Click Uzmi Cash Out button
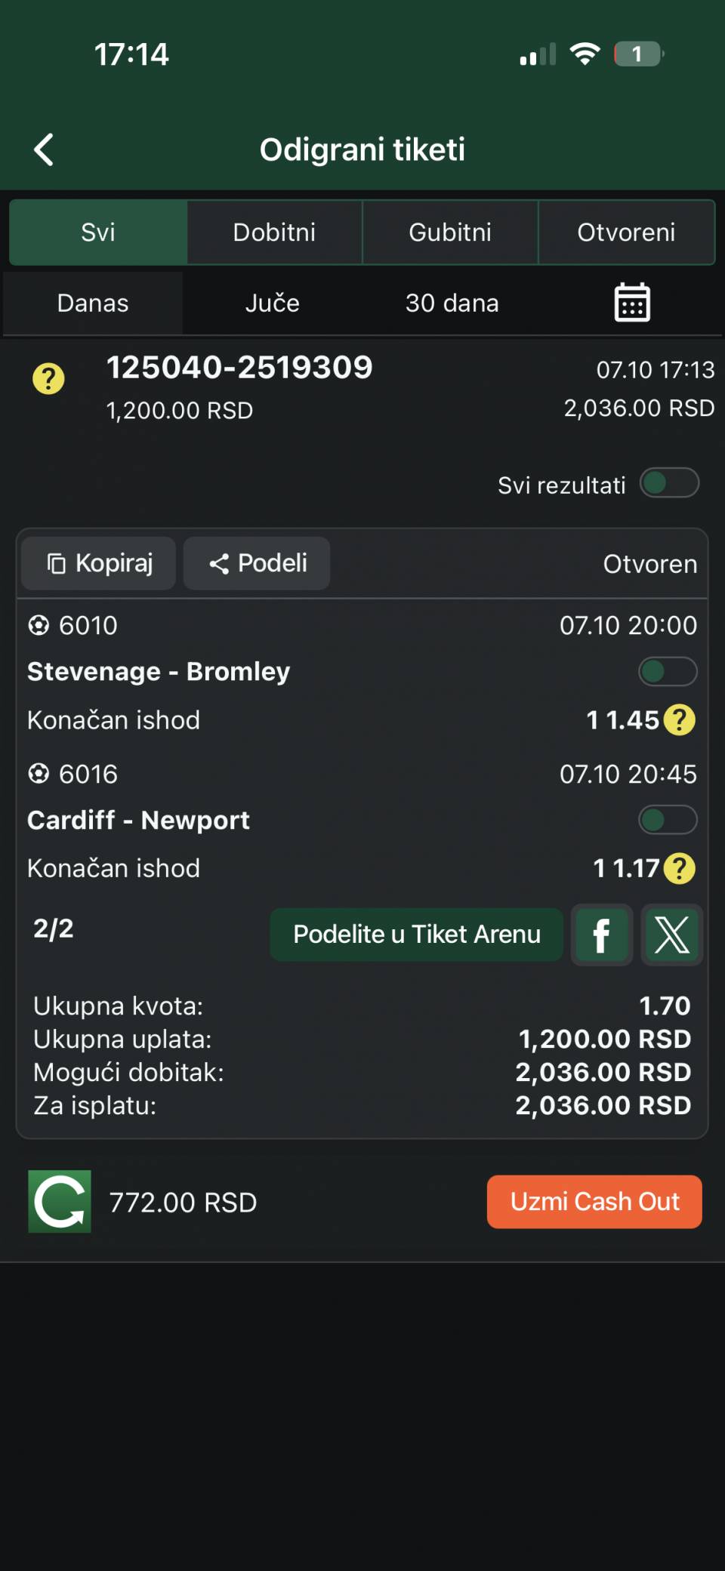 (x=594, y=1201)
